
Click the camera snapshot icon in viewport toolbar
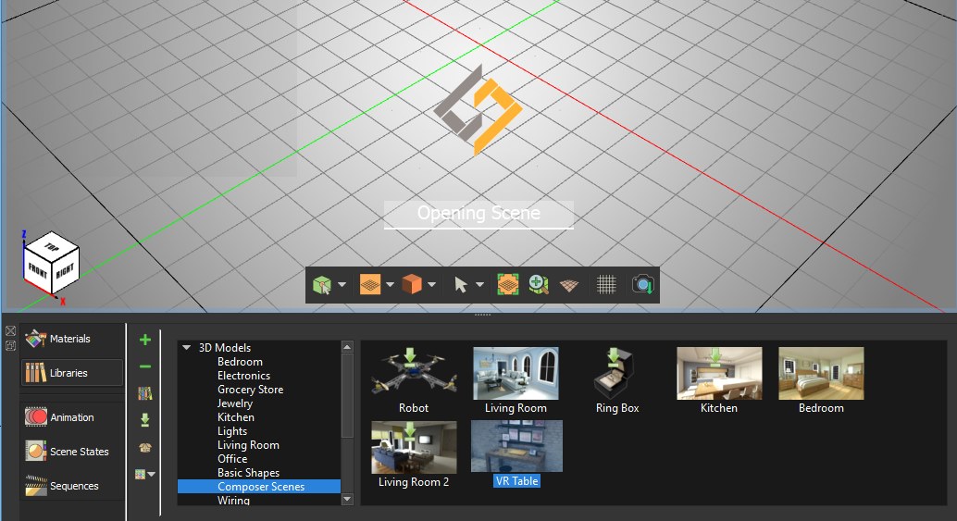[643, 285]
